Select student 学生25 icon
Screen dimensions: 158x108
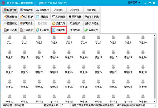(69, 68)
